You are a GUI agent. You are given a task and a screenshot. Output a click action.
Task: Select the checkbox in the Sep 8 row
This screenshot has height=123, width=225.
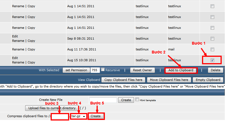(x=212, y=39)
